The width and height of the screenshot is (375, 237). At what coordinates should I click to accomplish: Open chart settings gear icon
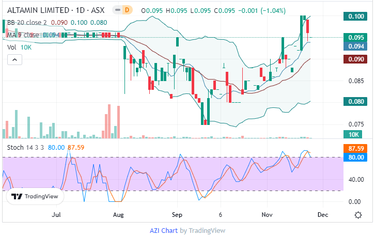[x=357, y=214]
